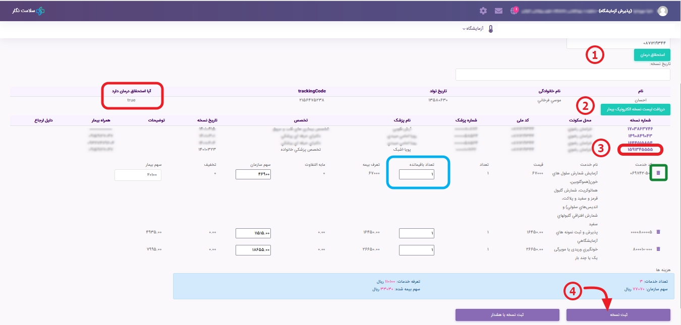Screen dimensions: 681x325
Task: Focus the تاریخ نسخه date field
Action: point(562,75)
